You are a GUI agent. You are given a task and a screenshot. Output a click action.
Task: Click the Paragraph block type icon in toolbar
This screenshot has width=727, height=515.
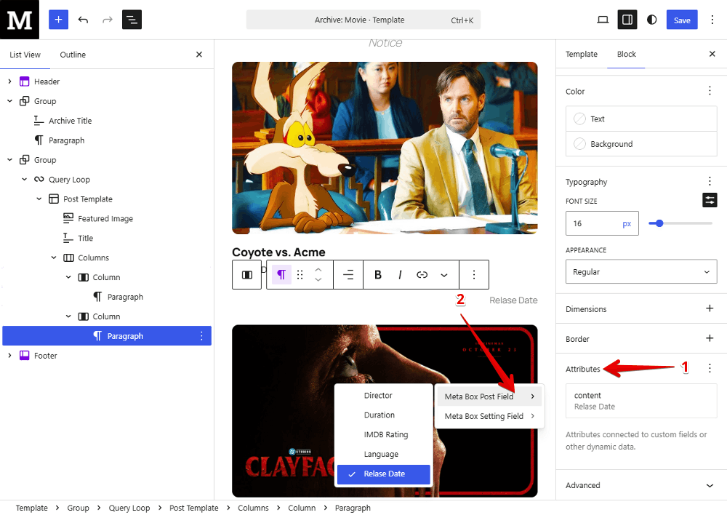pos(281,275)
